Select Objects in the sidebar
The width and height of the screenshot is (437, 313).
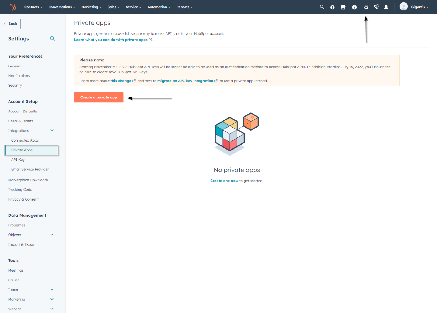pyautogui.click(x=15, y=235)
